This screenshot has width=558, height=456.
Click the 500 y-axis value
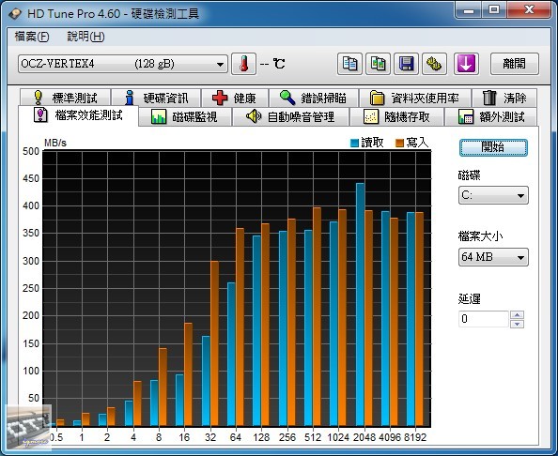31,151
